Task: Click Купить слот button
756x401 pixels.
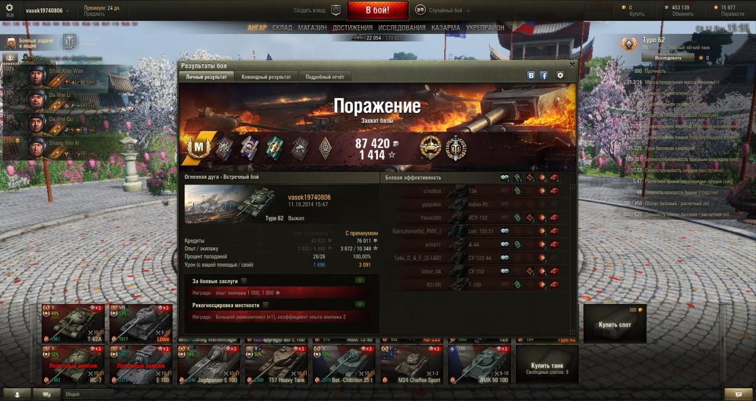Action: click(x=615, y=324)
